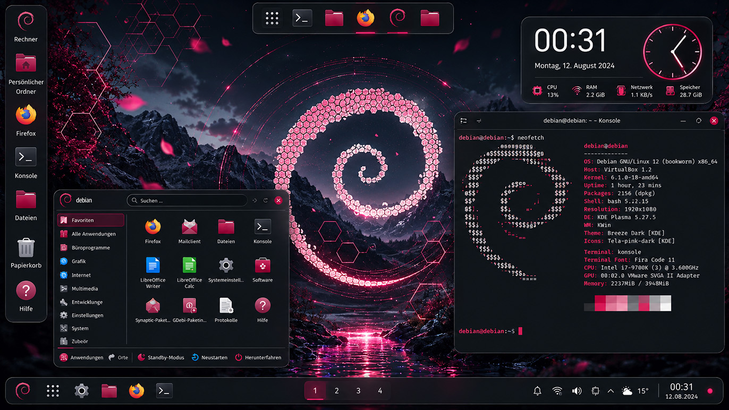Select Alle Anwendungen category

click(91, 234)
